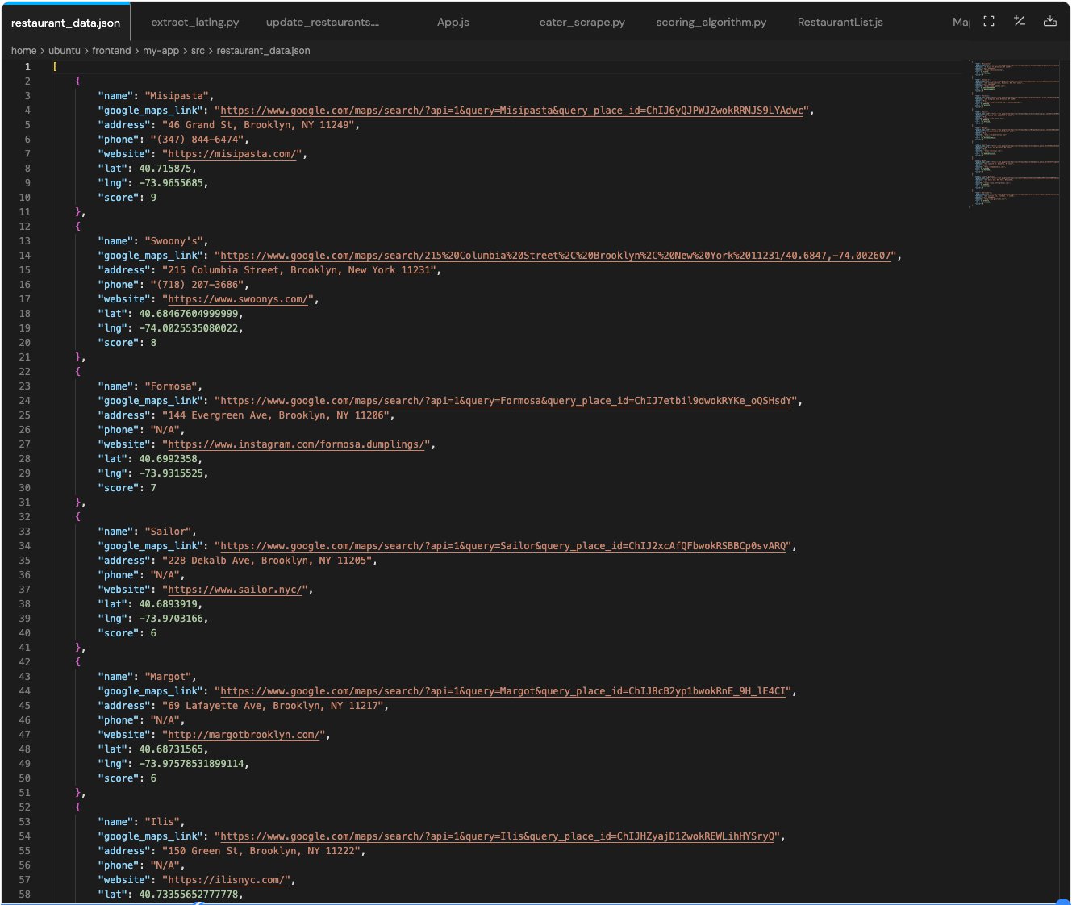This screenshot has height=905, width=1072.
Task: Click the "Formosa" name value
Action: click(x=171, y=386)
